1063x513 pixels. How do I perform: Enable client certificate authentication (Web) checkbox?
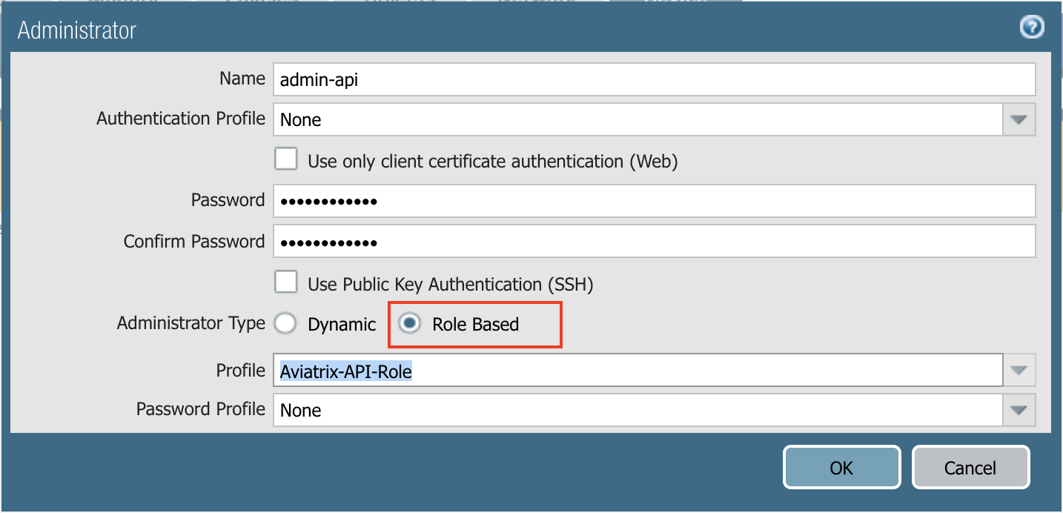(x=286, y=160)
